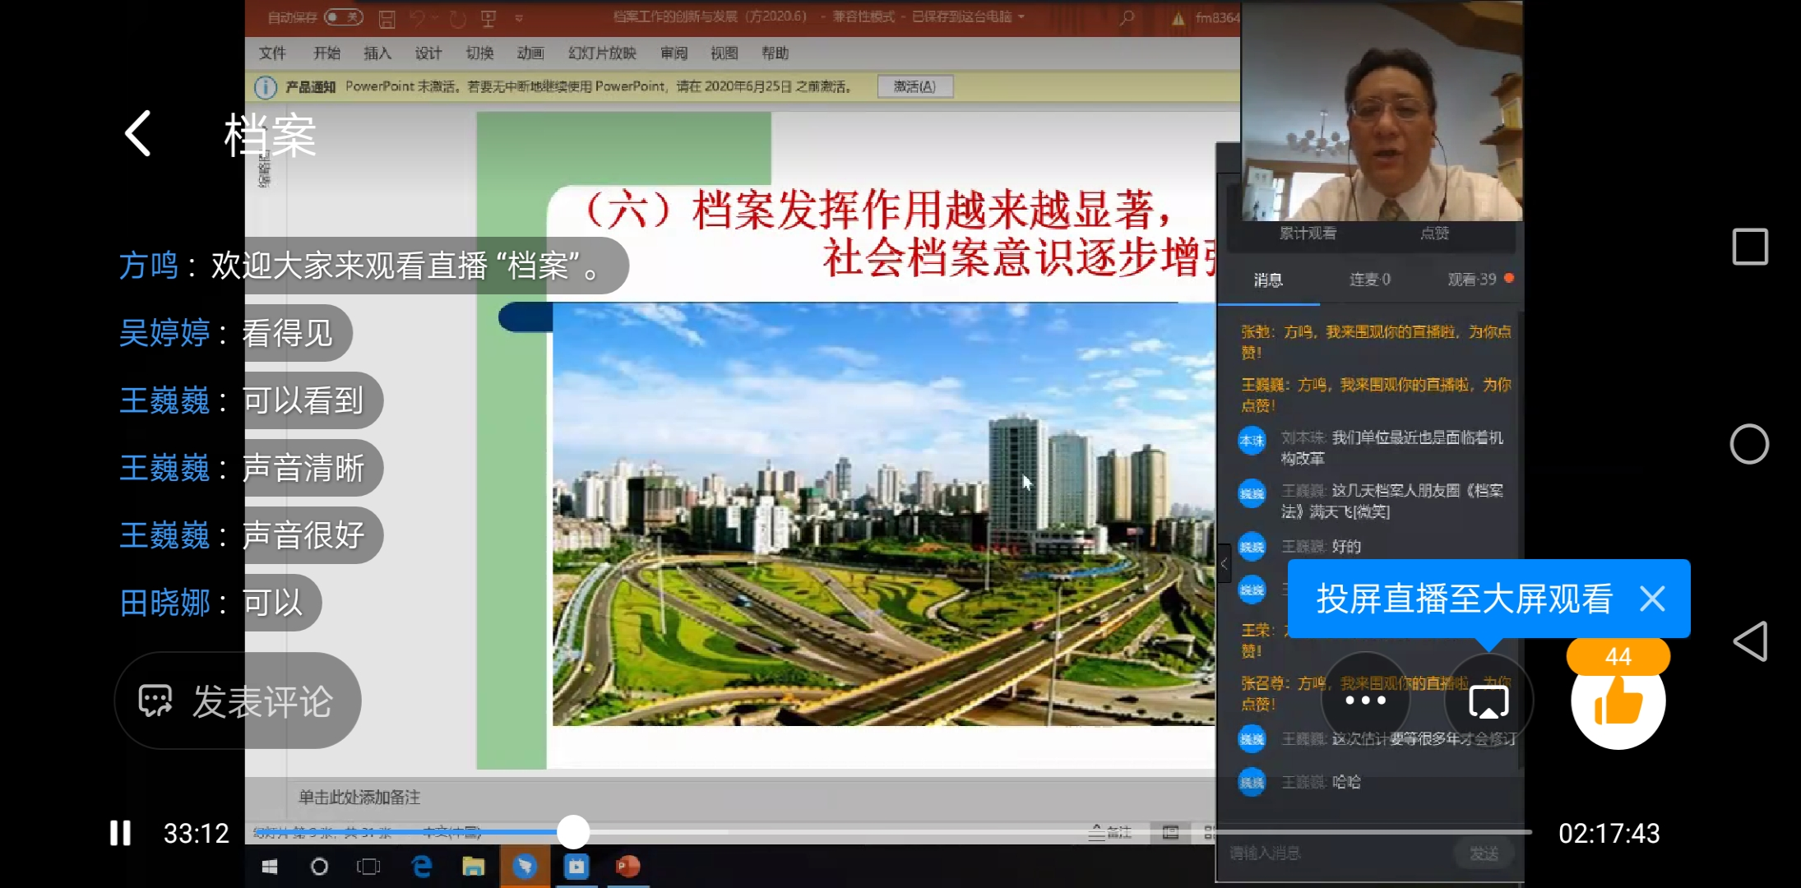Image resolution: width=1801 pixels, height=888 pixels.
Task: Open the 插入 ribbon tab
Action: 377,53
